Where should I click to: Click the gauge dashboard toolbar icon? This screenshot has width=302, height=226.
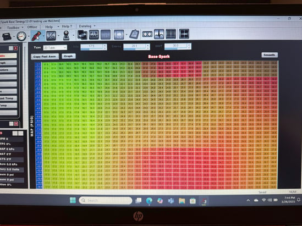click(21, 36)
